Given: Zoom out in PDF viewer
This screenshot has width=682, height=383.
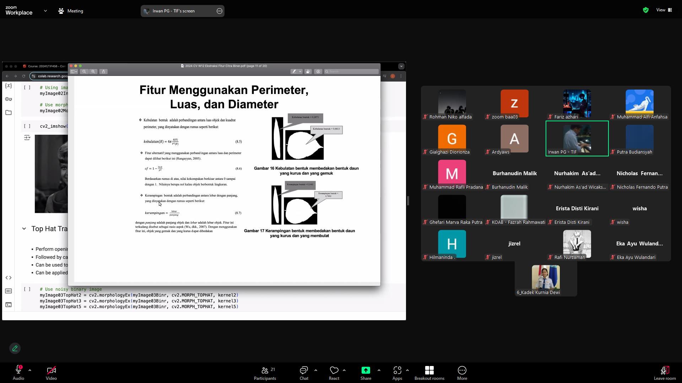Looking at the screenshot, I should coord(84,72).
